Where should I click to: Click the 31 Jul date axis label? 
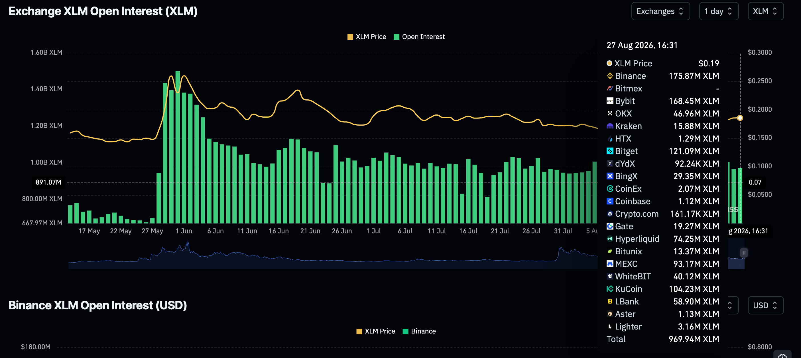pos(563,231)
